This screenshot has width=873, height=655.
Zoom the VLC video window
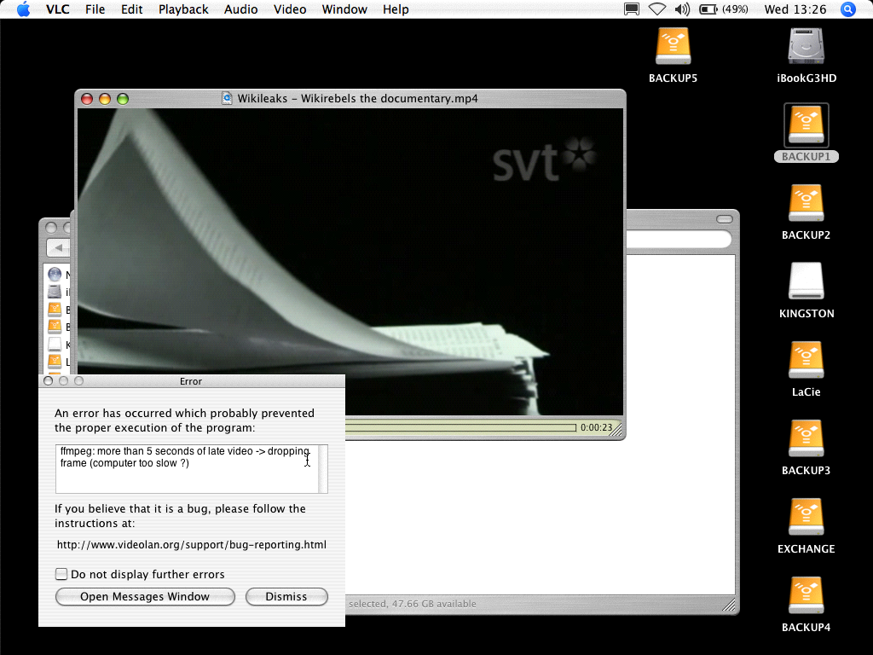point(123,99)
